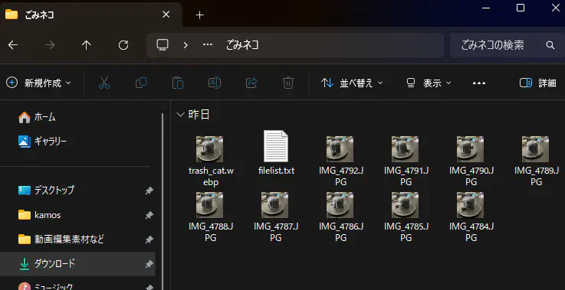Click the Paste clipboard icon
This screenshot has width=565, height=290.
pyautogui.click(x=178, y=83)
